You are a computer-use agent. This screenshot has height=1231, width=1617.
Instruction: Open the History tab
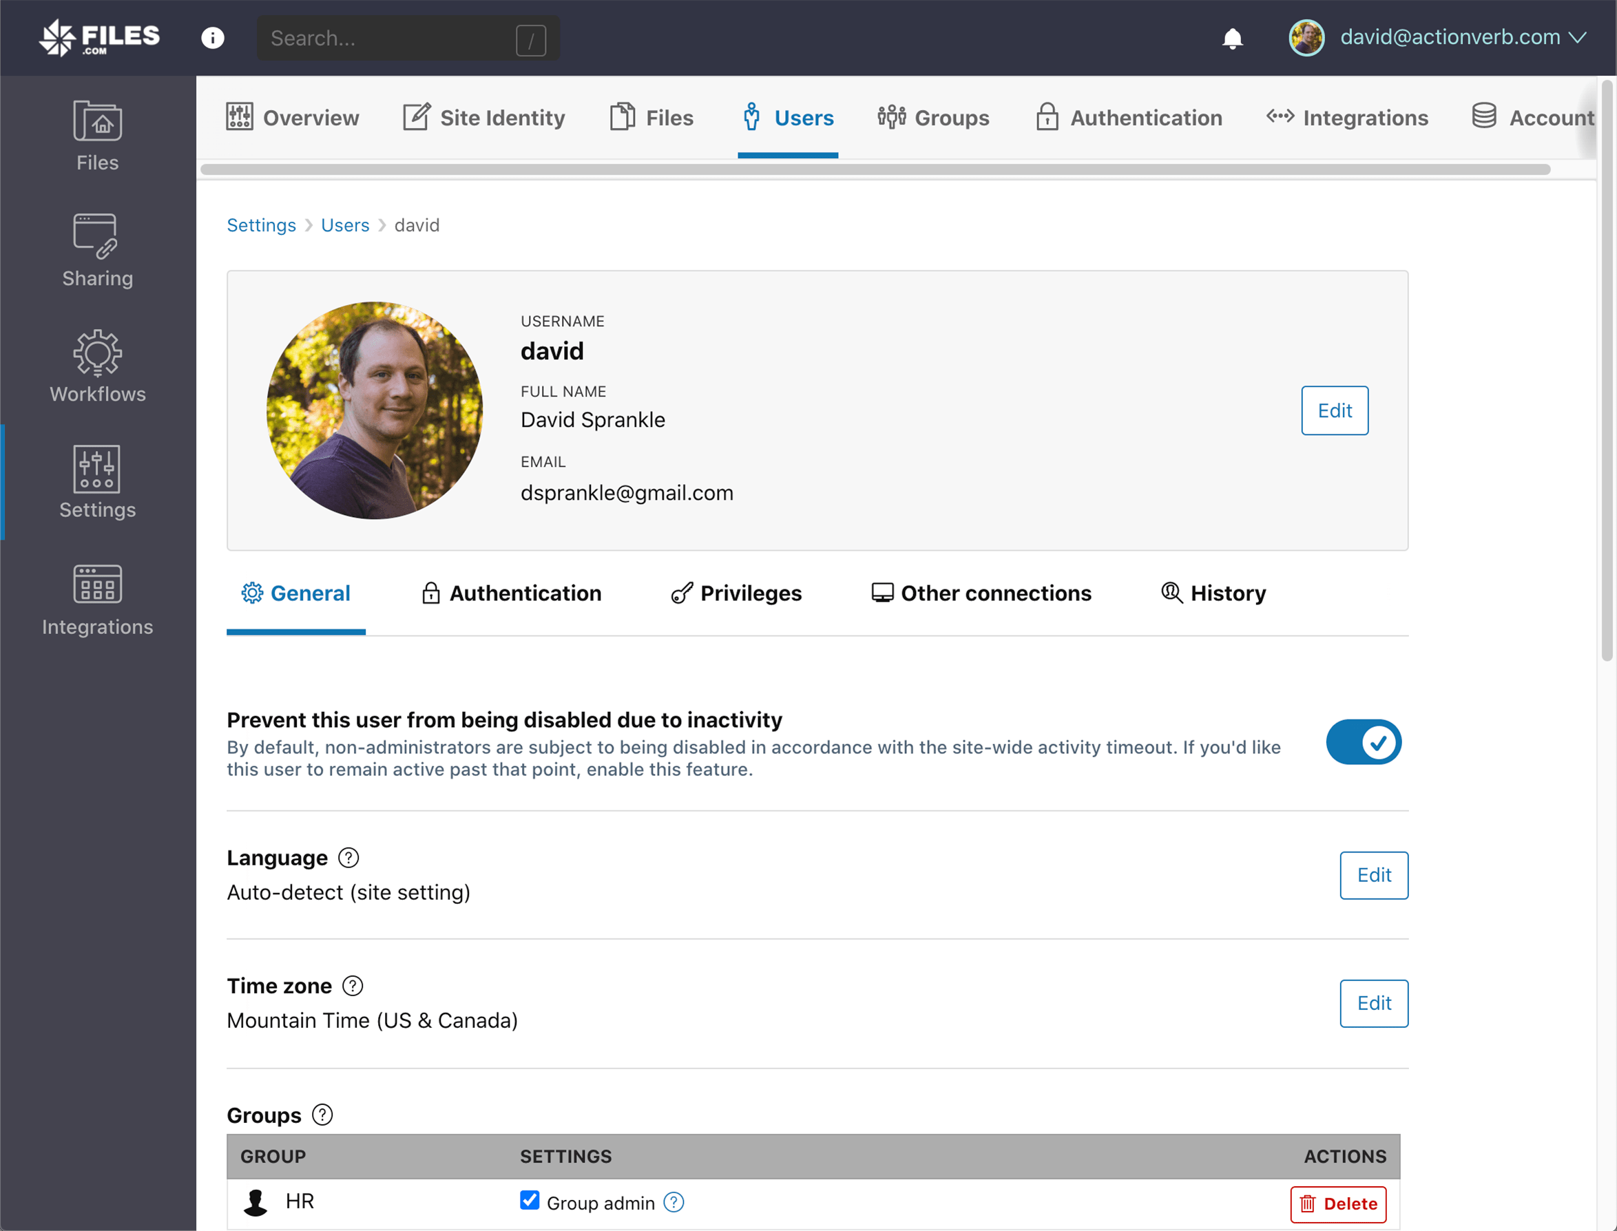point(1214,593)
